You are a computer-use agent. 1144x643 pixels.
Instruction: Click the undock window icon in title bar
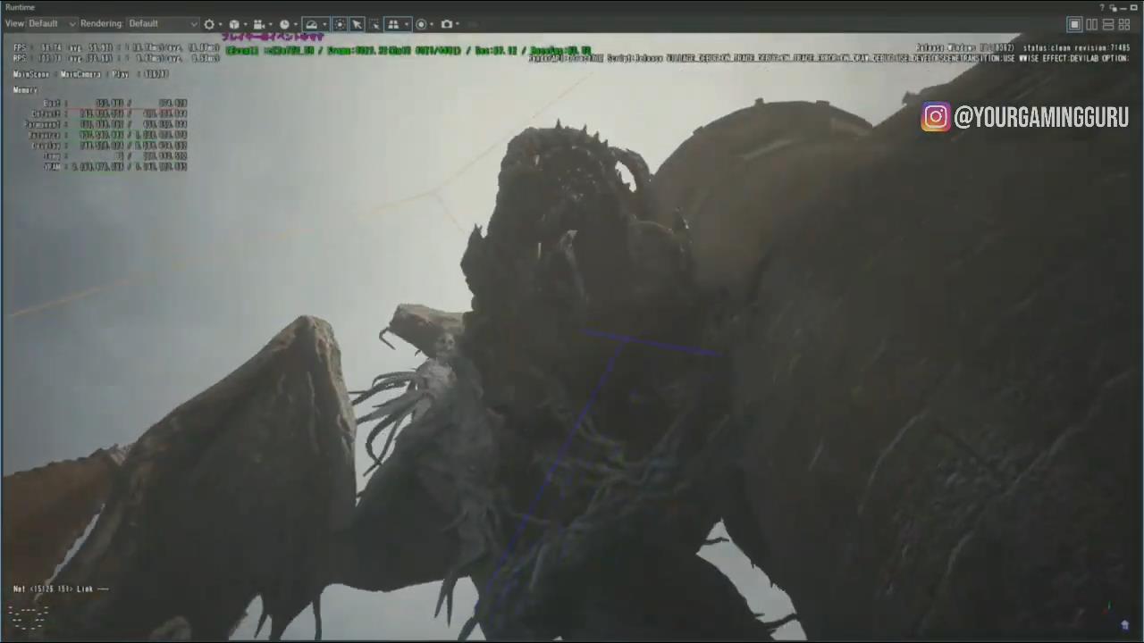(x=1114, y=7)
